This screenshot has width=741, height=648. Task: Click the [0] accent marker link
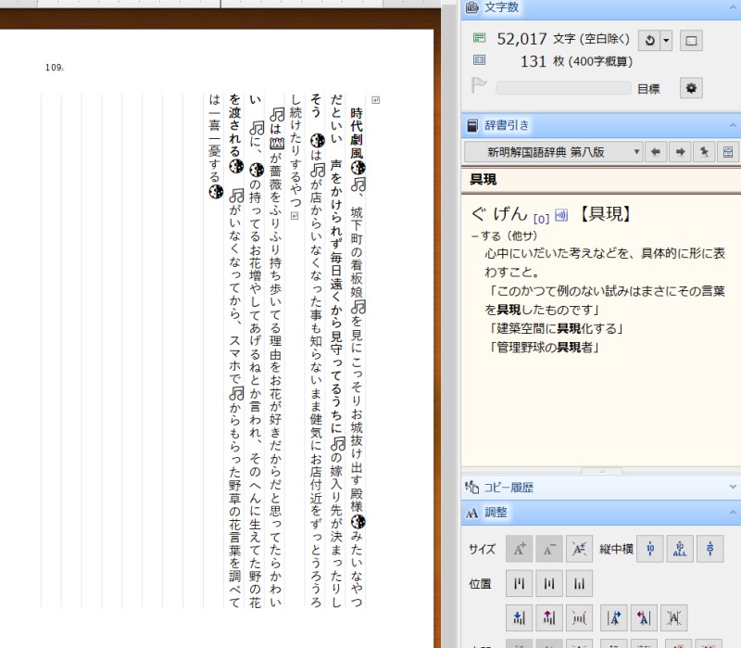pyautogui.click(x=541, y=219)
